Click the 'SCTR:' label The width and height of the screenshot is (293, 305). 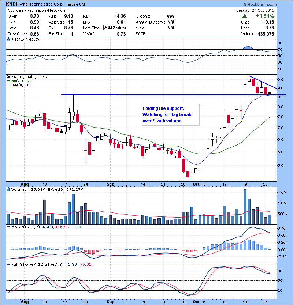(141, 34)
